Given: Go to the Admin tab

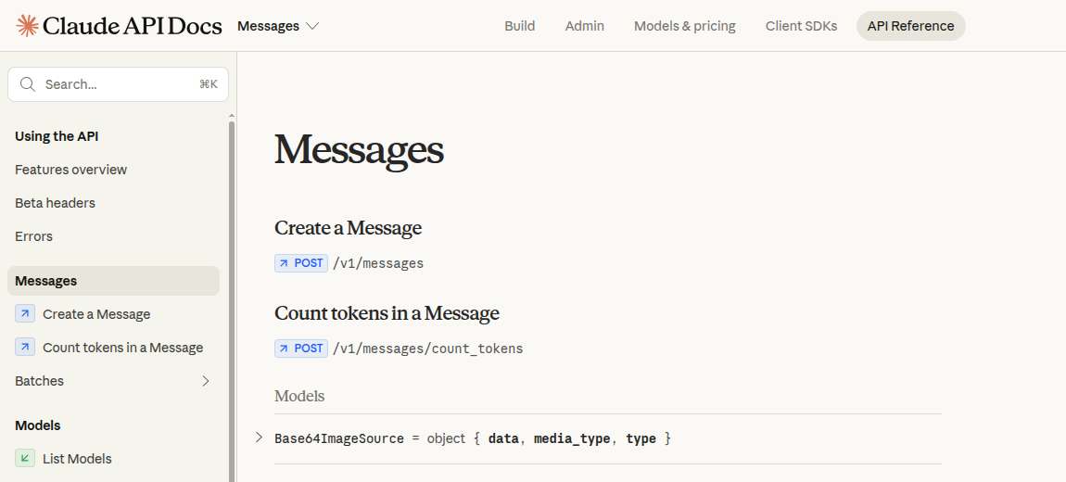Looking at the screenshot, I should click(x=585, y=26).
